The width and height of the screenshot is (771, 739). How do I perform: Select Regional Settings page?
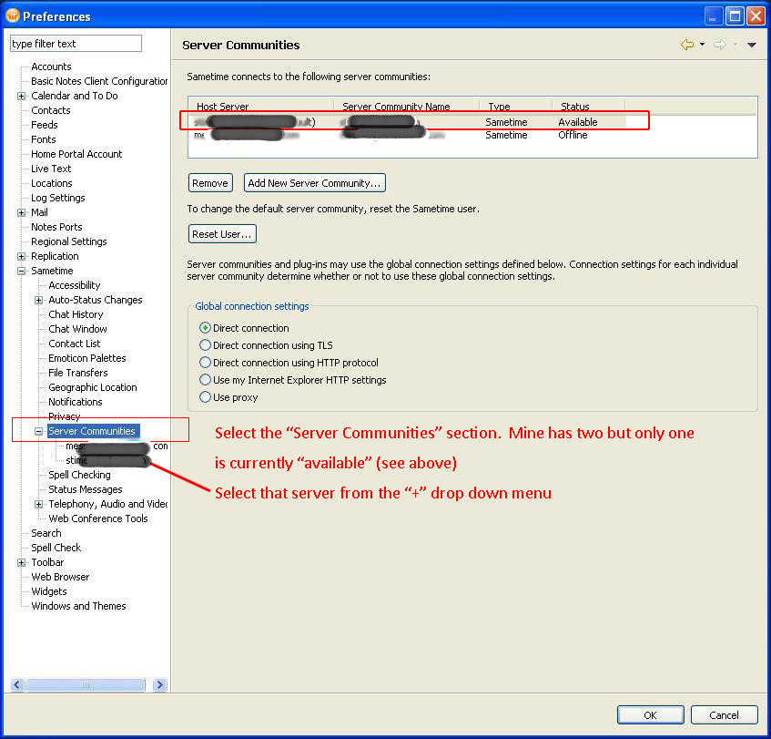coord(69,241)
